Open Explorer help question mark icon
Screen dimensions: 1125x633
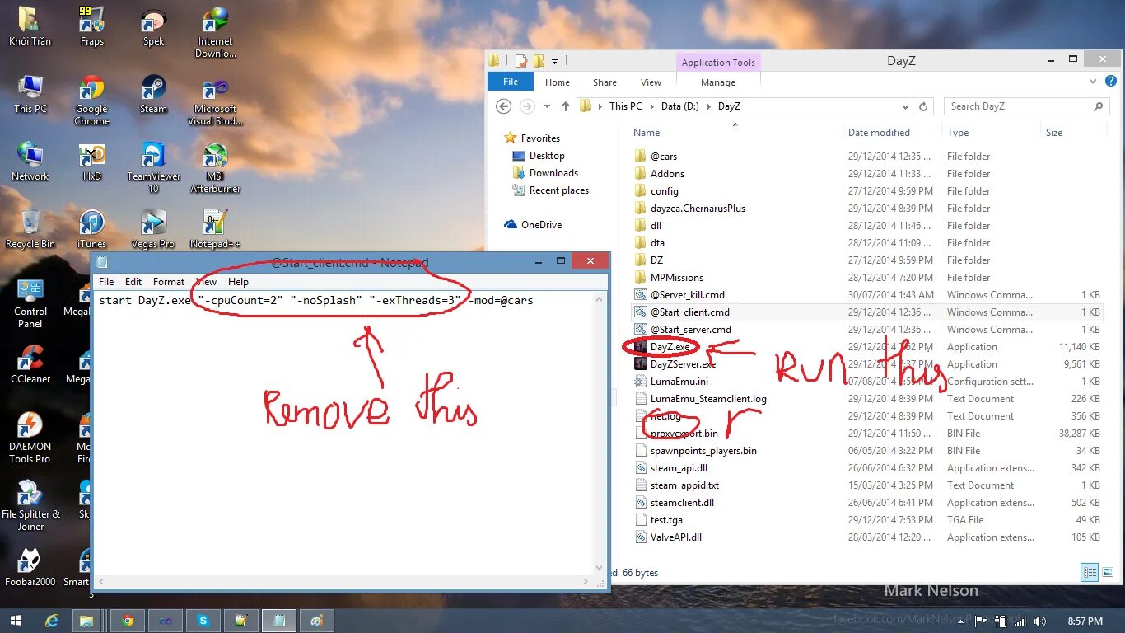click(x=1111, y=82)
